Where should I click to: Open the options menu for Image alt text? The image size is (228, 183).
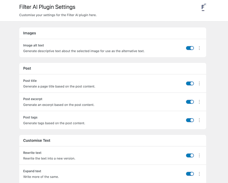point(199,48)
